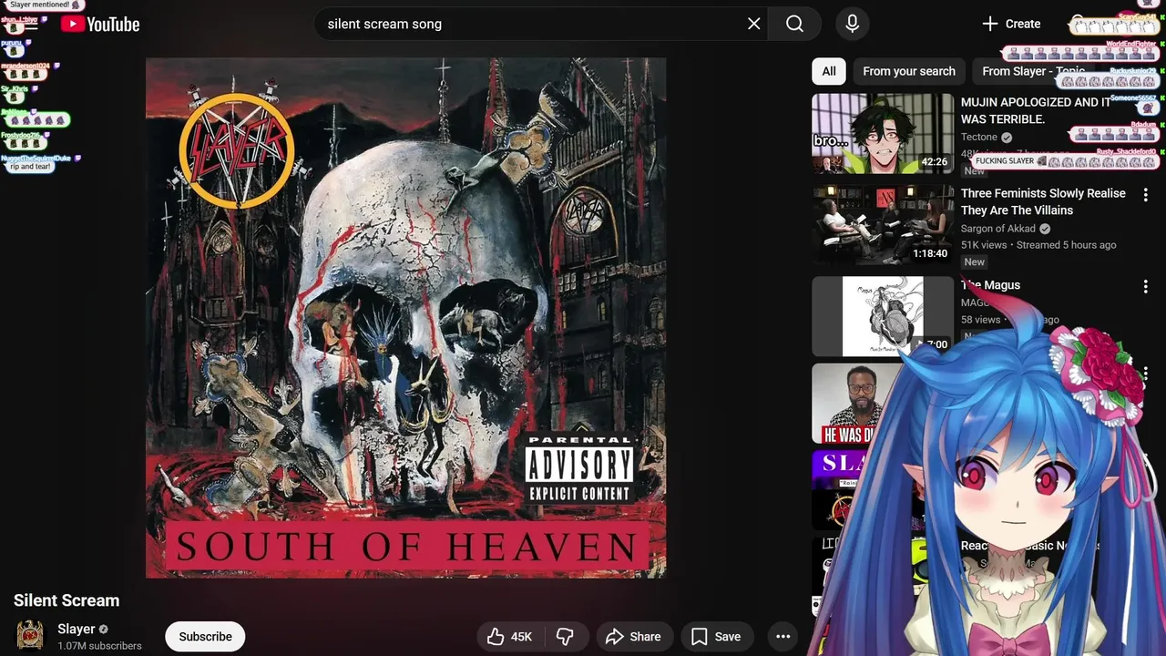Open options menu for The Magus video
1166x656 pixels.
1145,286
